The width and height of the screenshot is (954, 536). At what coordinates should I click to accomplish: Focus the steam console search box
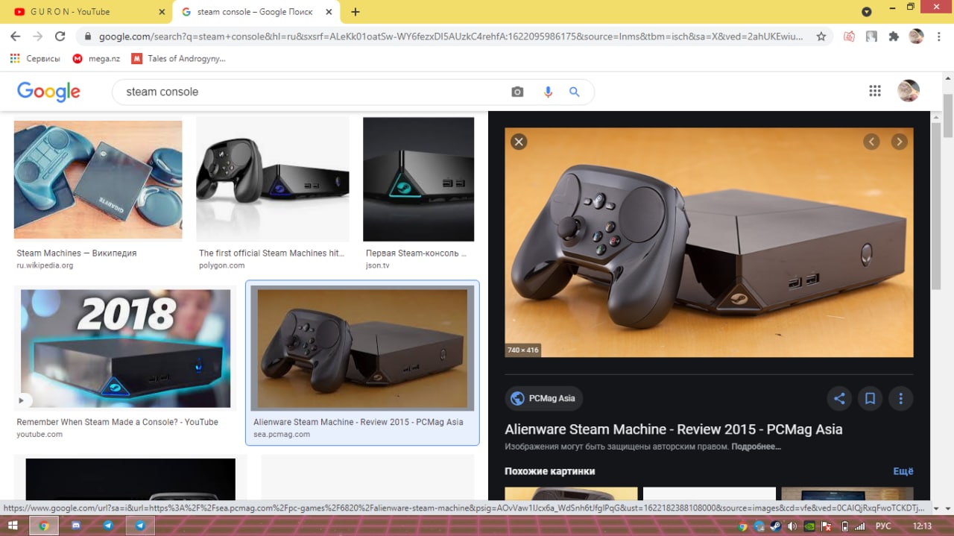(x=313, y=92)
